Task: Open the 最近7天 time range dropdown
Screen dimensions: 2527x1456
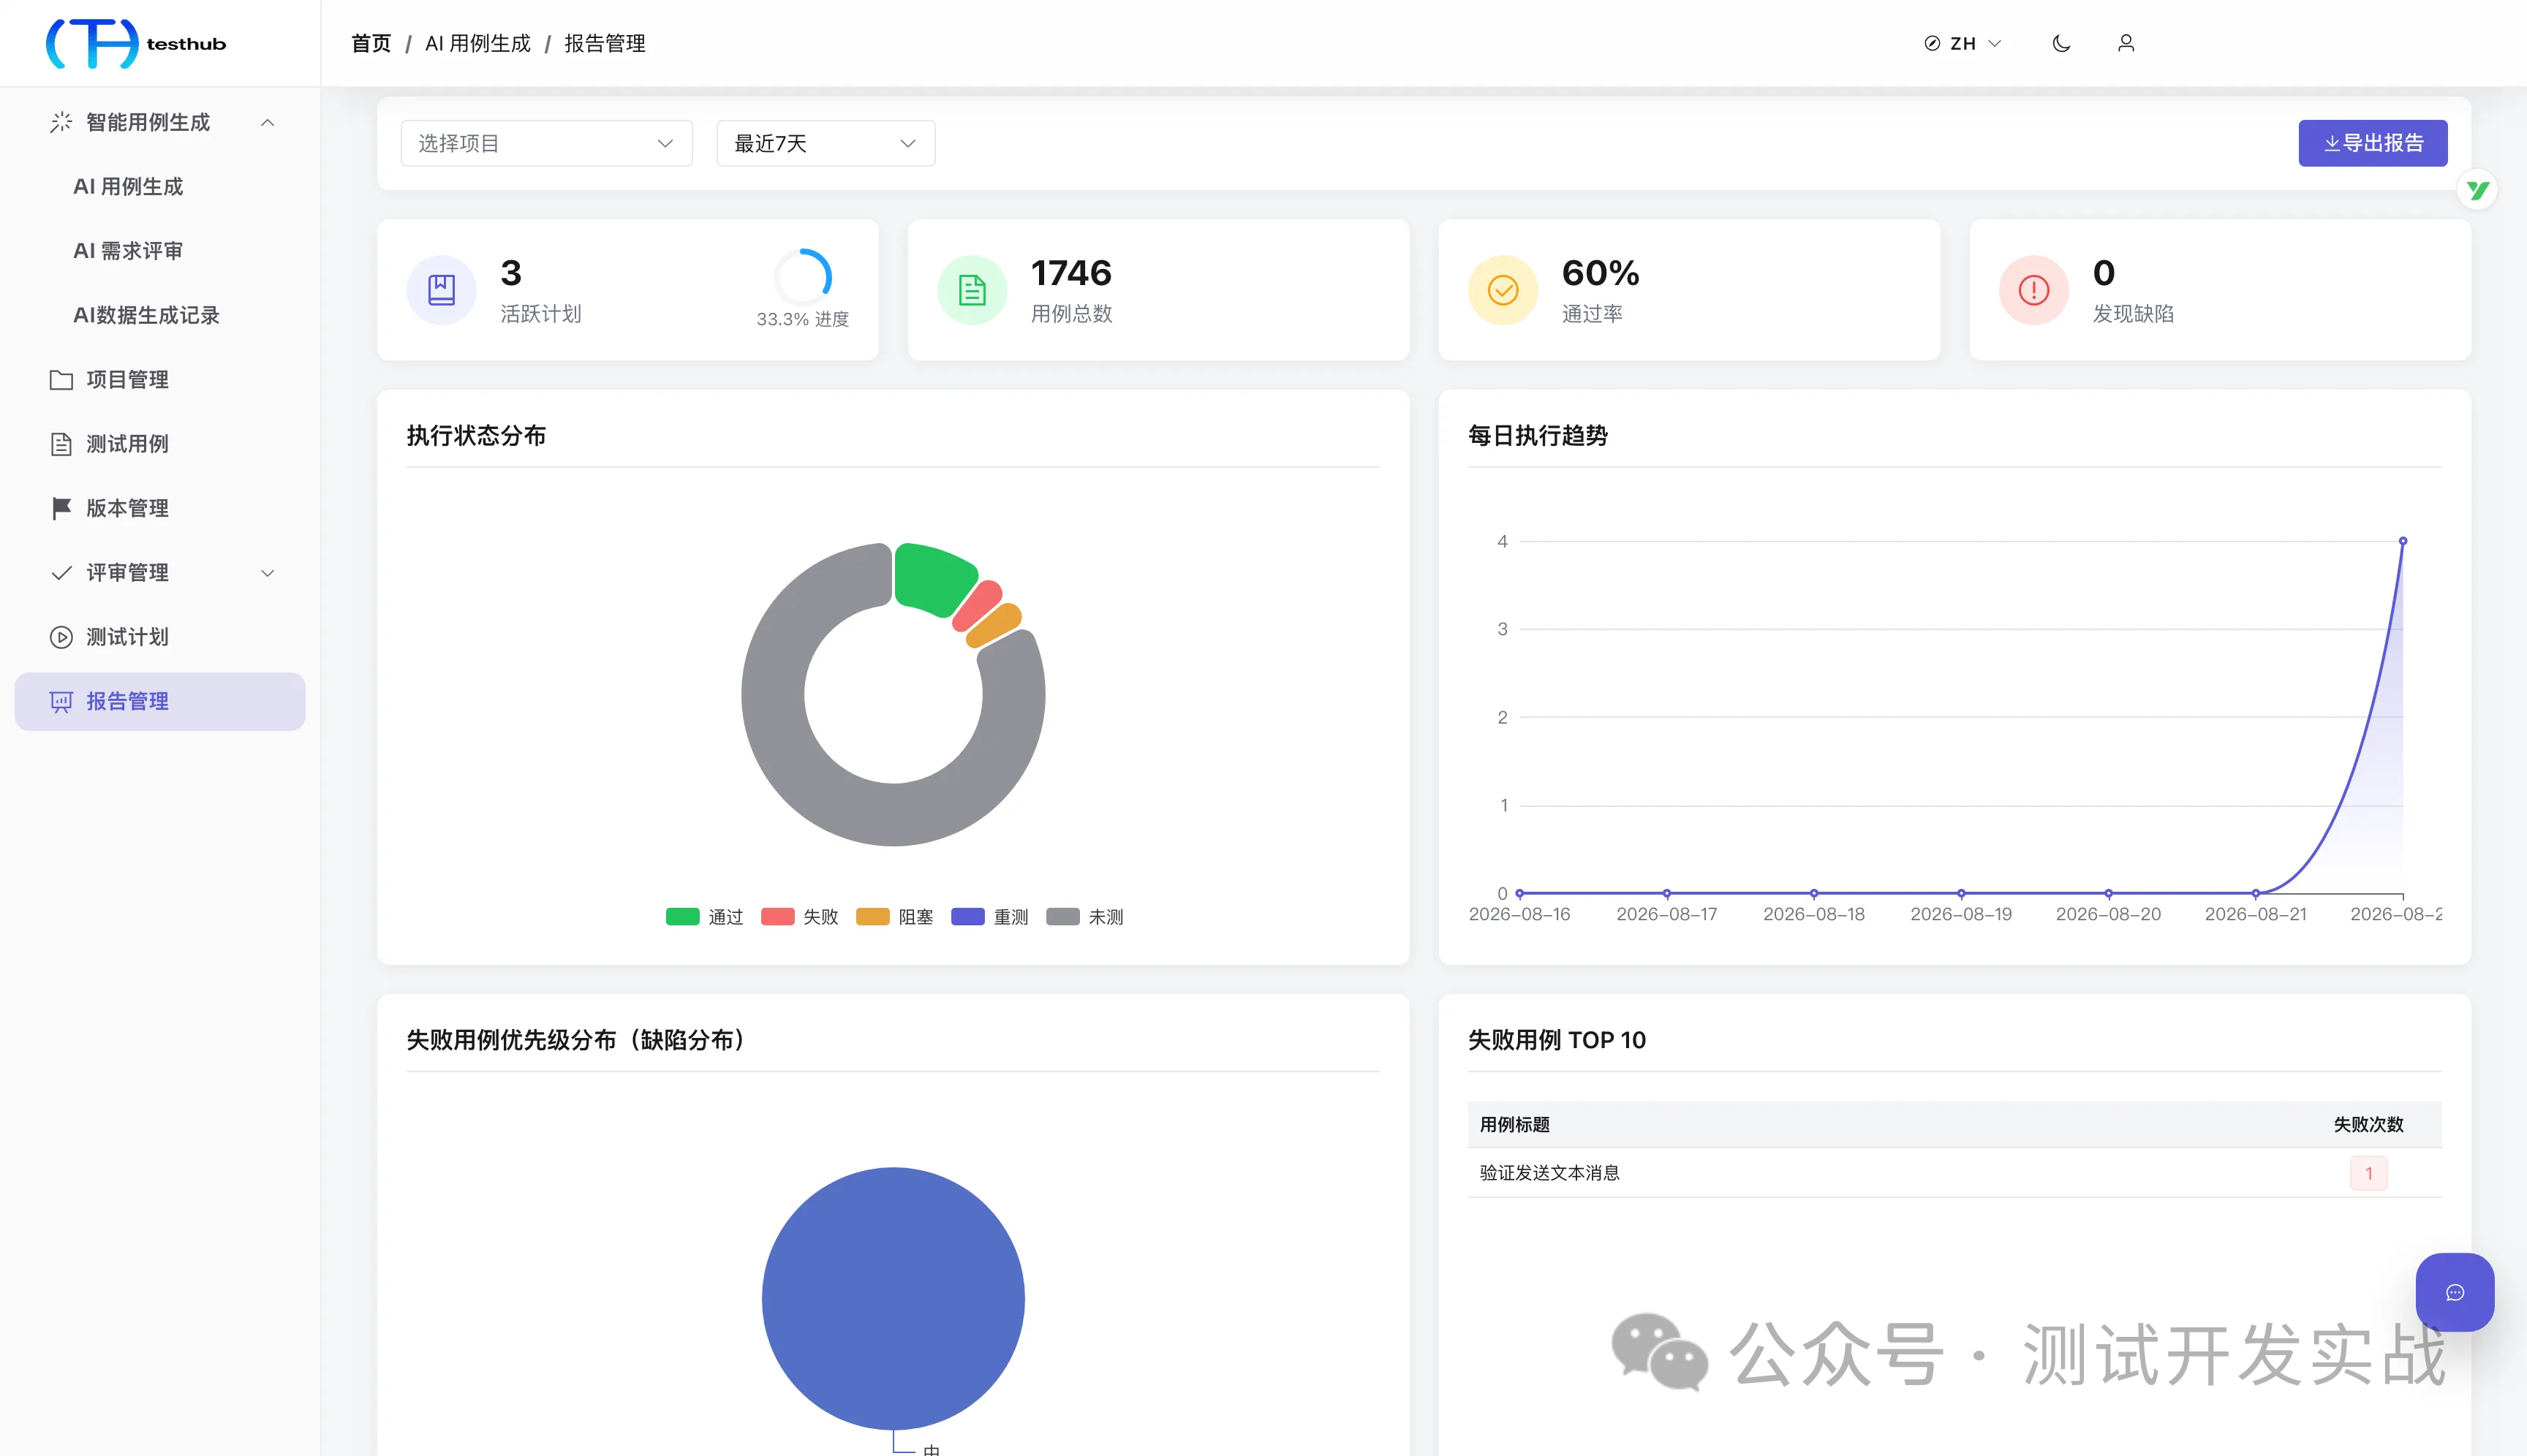Action: click(826, 143)
